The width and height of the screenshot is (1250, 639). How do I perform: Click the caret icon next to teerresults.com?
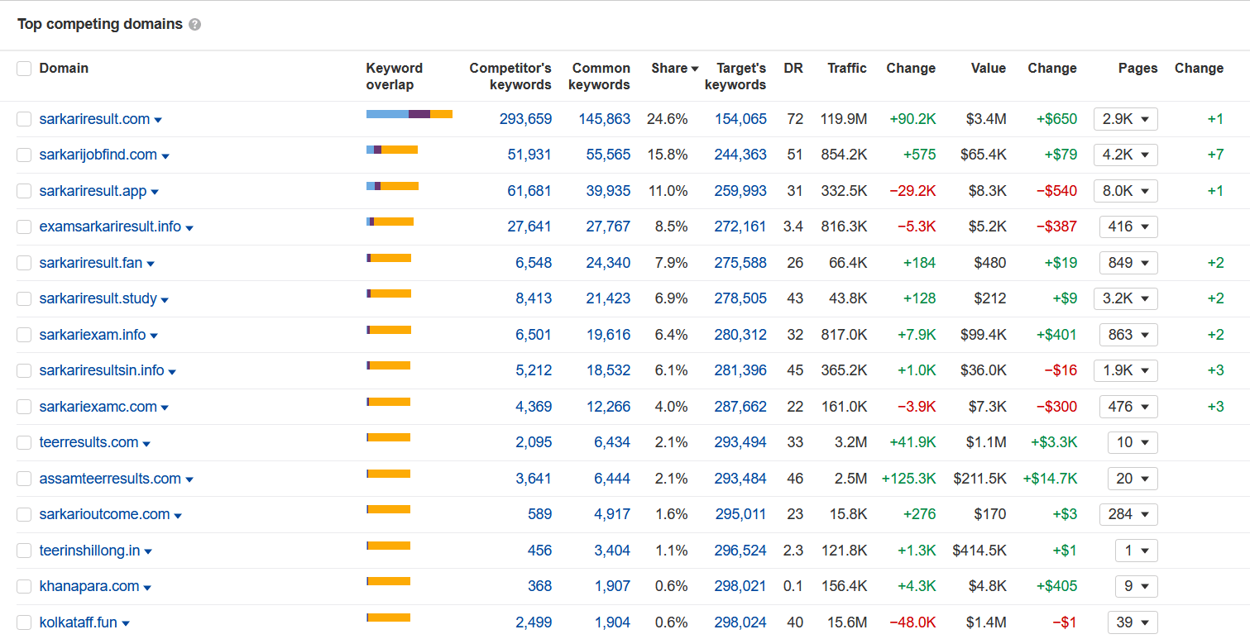tap(146, 444)
